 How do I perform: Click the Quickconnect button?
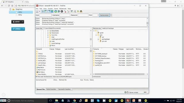(104, 15)
